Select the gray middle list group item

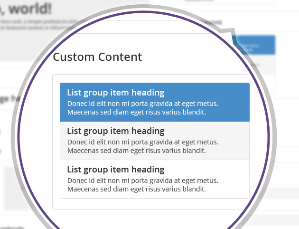(155, 141)
